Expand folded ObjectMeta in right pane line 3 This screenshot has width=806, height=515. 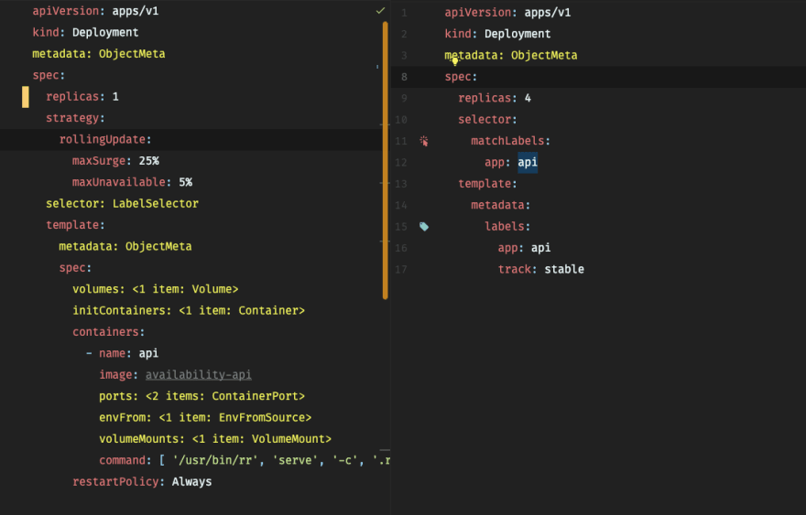point(544,56)
